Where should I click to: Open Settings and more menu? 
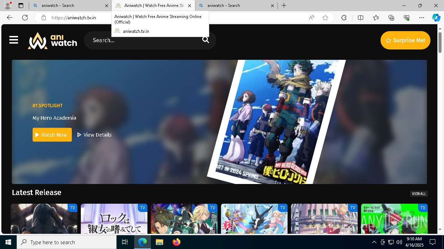tap(422, 18)
